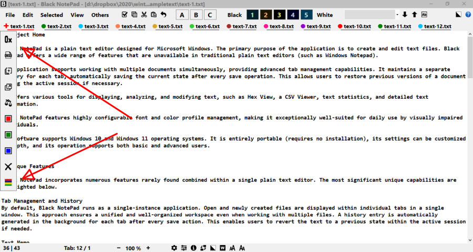Open the Others menu
The image size is (473, 252).
pos(100,15)
